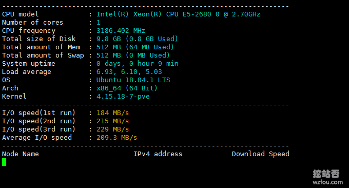The width and height of the screenshot is (349, 188).
Task: Click the Number of cores label
Action: (x=32, y=23)
